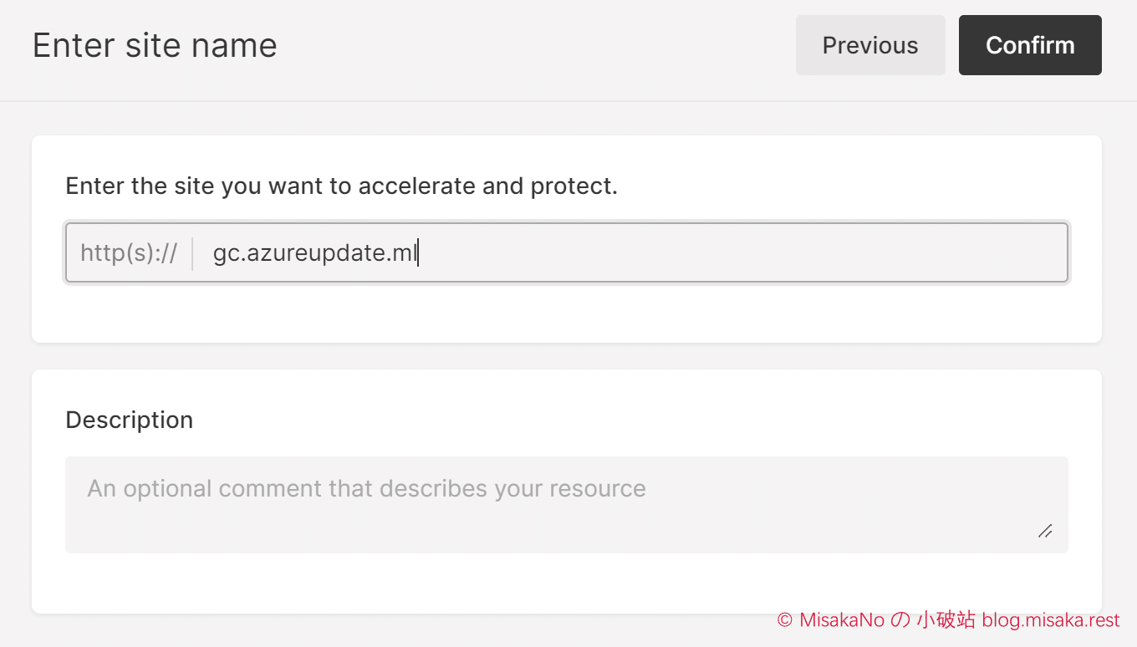Grab the Description textarea resize handle

pyautogui.click(x=1045, y=531)
